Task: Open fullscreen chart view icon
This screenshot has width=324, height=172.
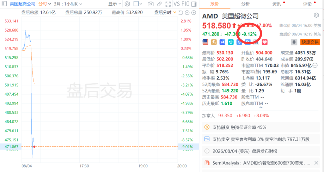Action: click(x=168, y=4)
